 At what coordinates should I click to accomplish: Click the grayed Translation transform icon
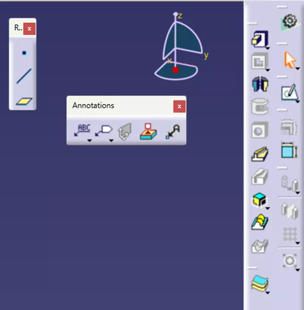tap(289, 183)
